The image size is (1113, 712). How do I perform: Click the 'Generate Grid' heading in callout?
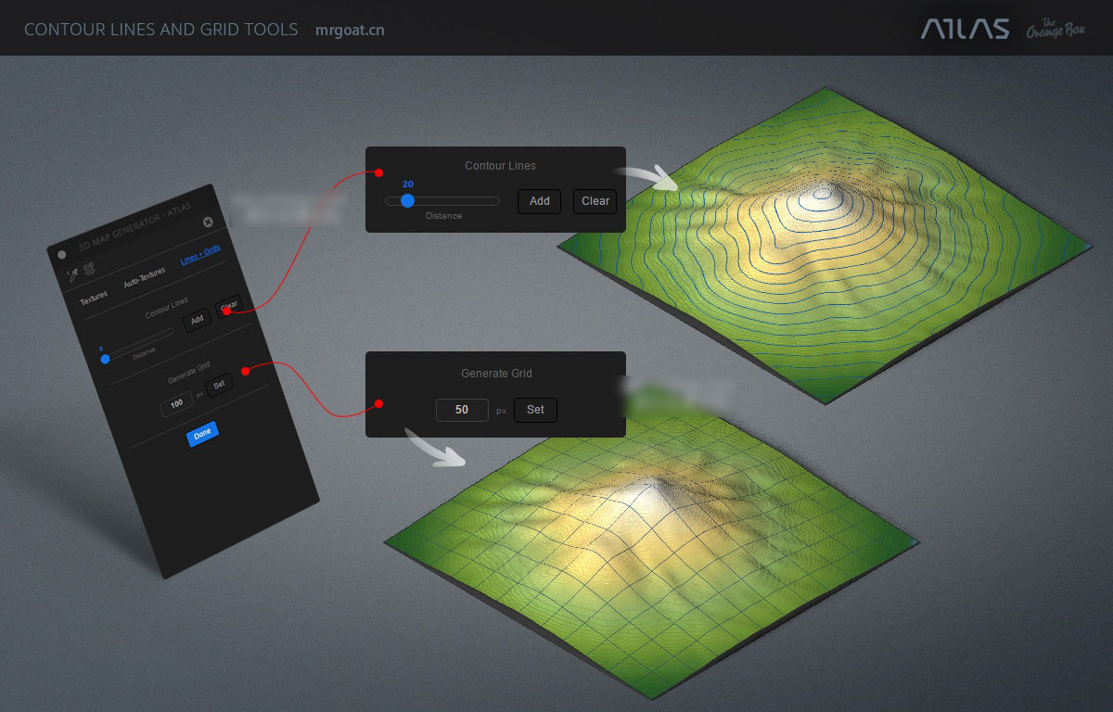(496, 374)
